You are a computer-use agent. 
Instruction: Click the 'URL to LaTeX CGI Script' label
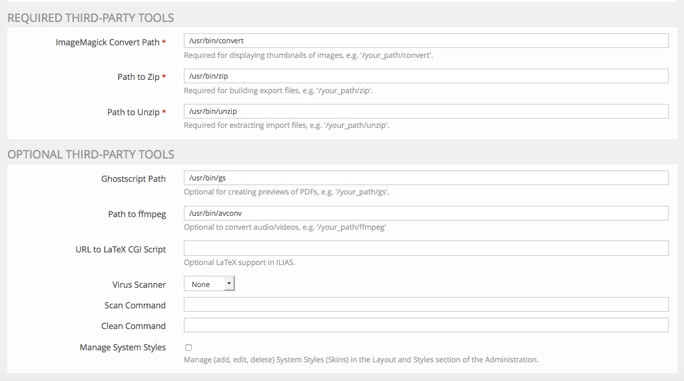(121, 249)
